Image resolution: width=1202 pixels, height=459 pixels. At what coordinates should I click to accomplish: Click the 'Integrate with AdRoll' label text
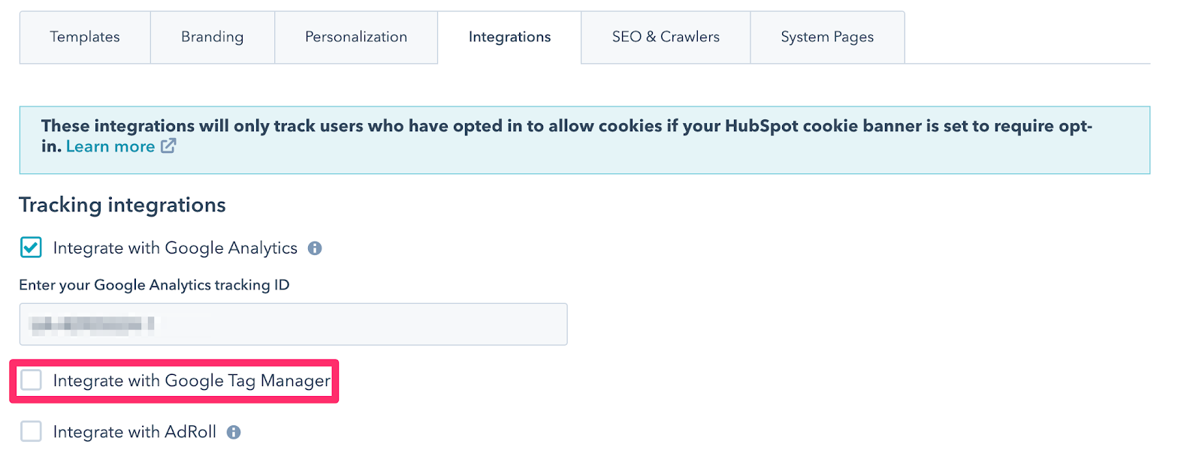pos(134,432)
